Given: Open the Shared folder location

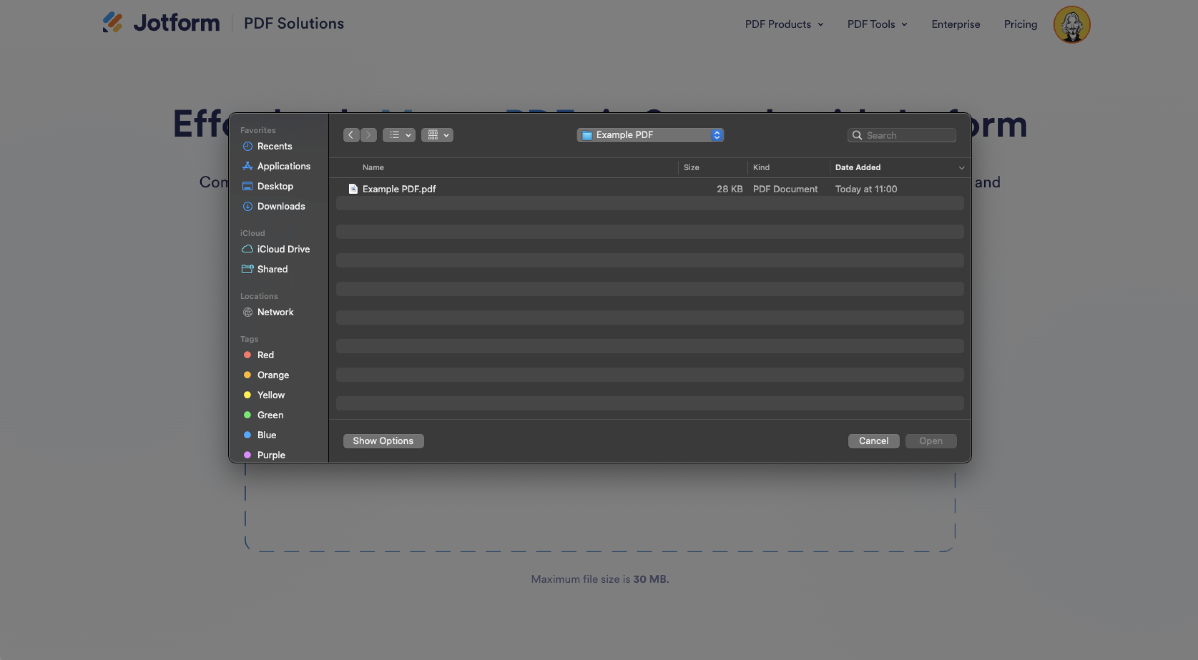Looking at the screenshot, I should point(272,269).
